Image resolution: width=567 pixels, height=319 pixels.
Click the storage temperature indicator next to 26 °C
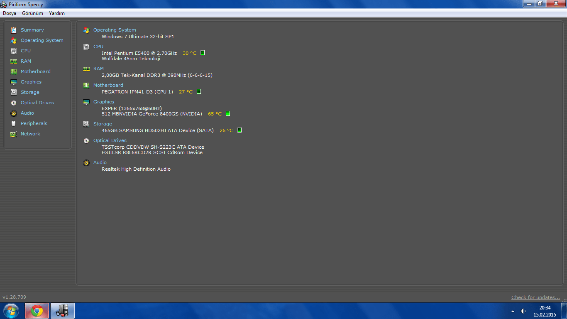point(240,130)
